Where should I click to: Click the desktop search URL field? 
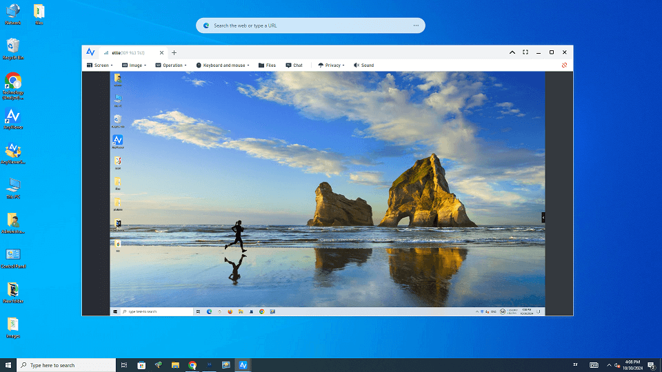[310, 25]
